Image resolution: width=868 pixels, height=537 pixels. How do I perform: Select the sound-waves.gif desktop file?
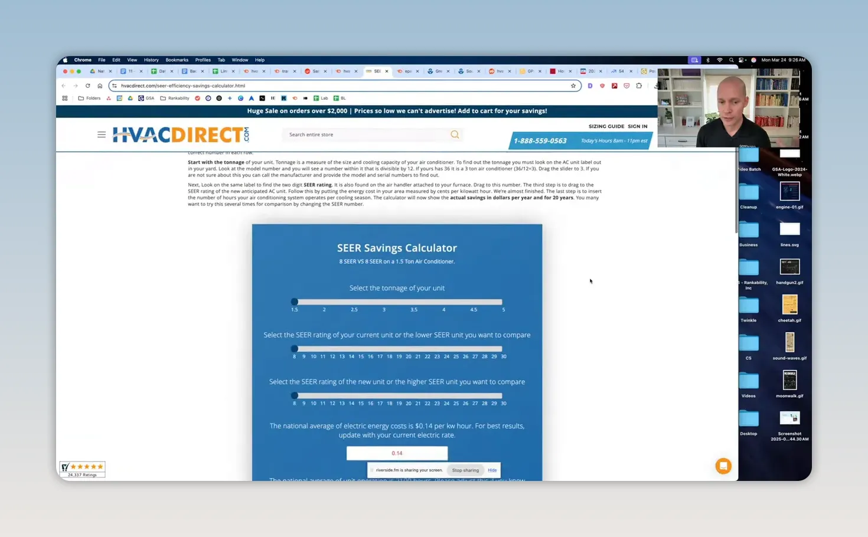click(789, 343)
